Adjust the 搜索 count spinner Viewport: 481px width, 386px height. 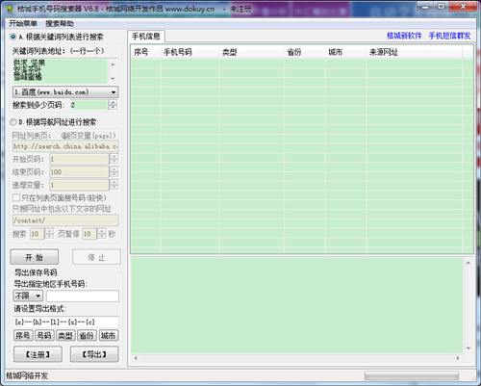pyautogui.click(x=49, y=234)
